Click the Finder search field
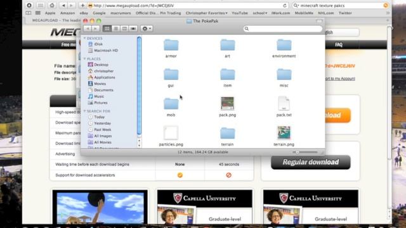The width and height of the screenshot is (406, 228). pyautogui.click(x=283, y=28)
